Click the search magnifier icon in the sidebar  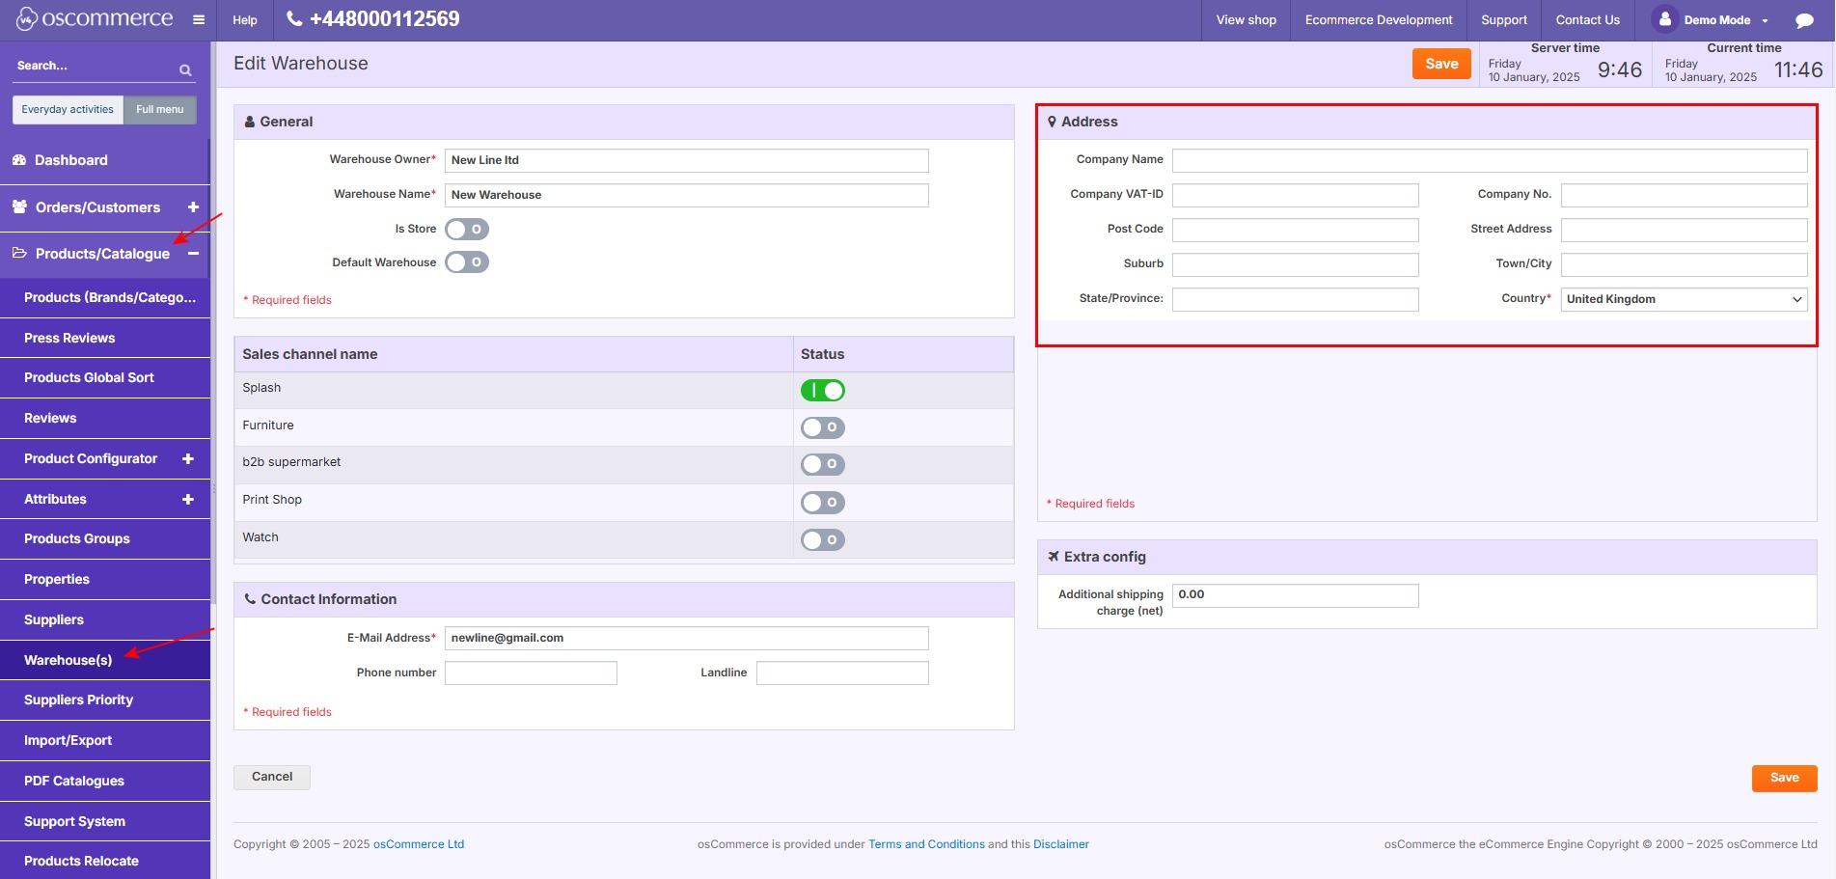[185, 69]
